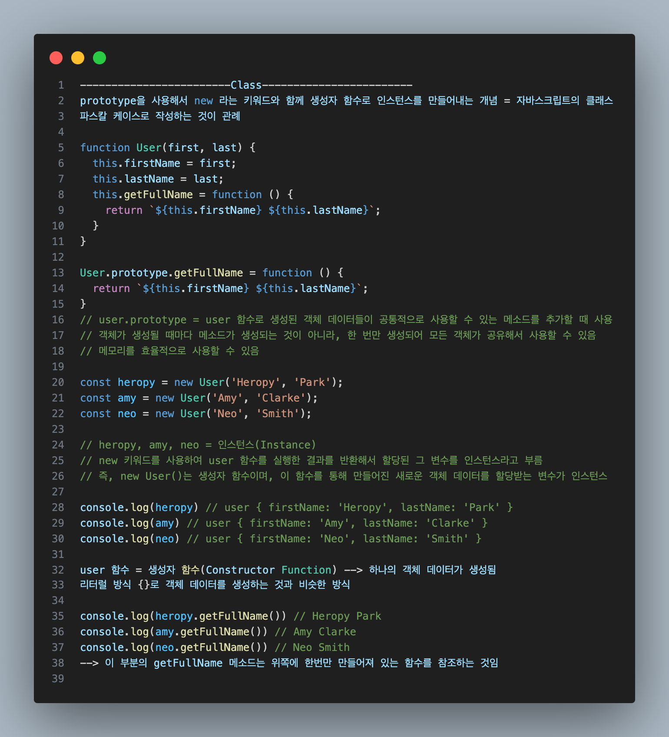Viewport: 669px width, 737px height.
Task: Click 'console.log(amy)' on line 29
Action: tap(130, 523)
